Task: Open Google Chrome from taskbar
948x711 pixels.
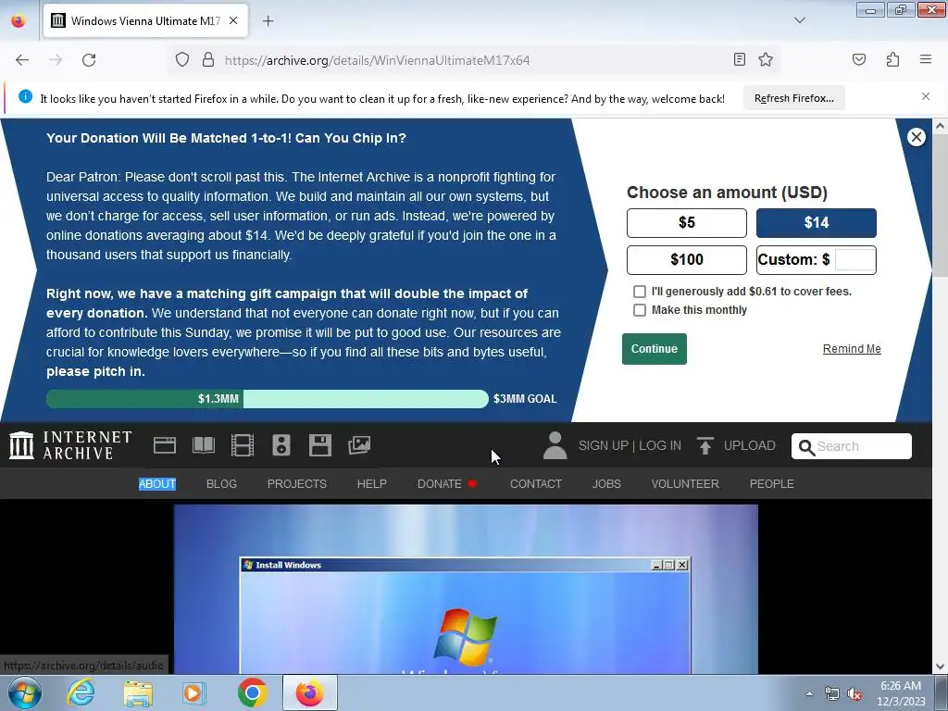Action: point(252,692)
